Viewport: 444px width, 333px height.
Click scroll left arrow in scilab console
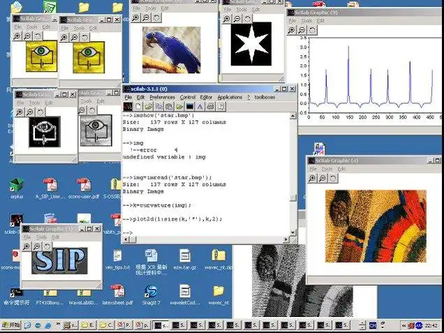pyautogui.click(x=126, y=239)
